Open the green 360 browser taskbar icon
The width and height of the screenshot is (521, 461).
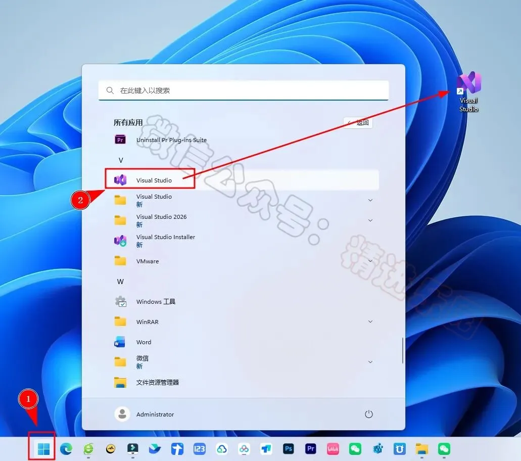coord(88,449)
